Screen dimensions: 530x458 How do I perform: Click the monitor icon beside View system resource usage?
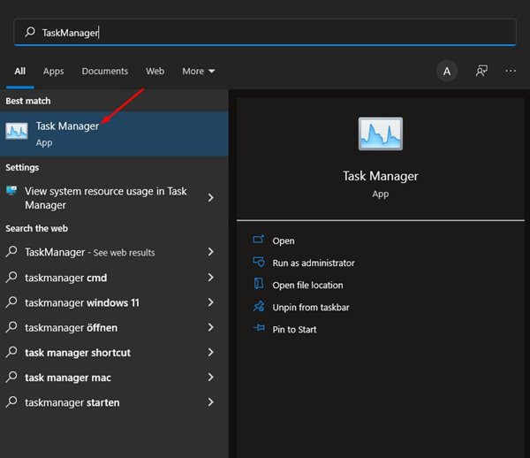tap(11, 191)
